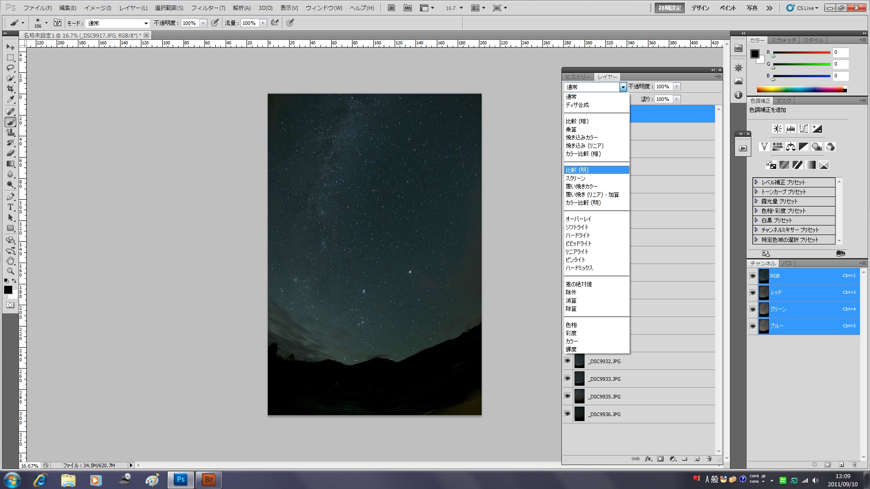Click the デザイン workspace button

pos(700,8)
